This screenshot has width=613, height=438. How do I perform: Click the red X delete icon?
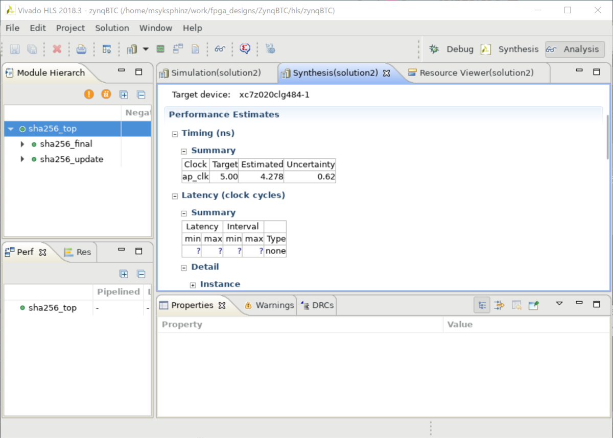[x=57, y=49]
